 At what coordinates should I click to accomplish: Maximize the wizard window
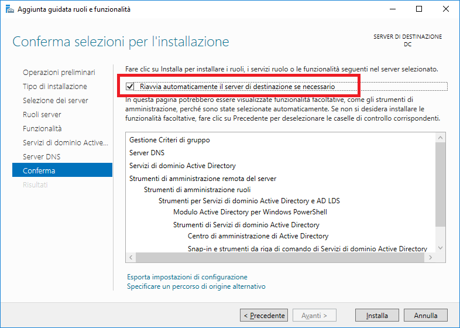click(419, 9)
